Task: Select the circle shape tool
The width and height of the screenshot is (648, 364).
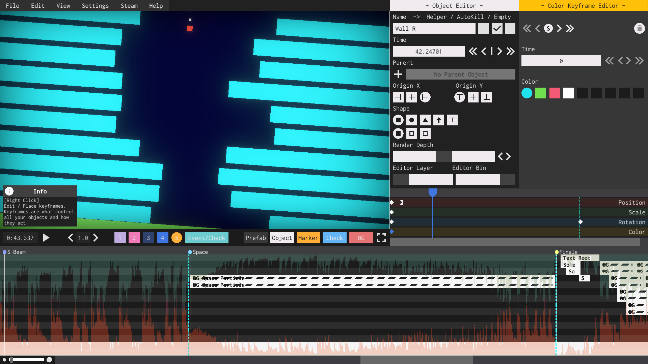Action: click(x=412, y=120)
